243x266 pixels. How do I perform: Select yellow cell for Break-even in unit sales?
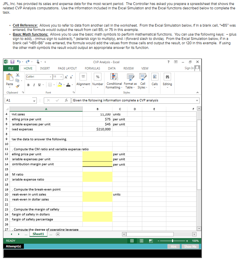(97, 194)
